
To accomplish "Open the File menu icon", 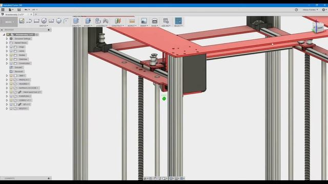I will click(x=10, y=10).
